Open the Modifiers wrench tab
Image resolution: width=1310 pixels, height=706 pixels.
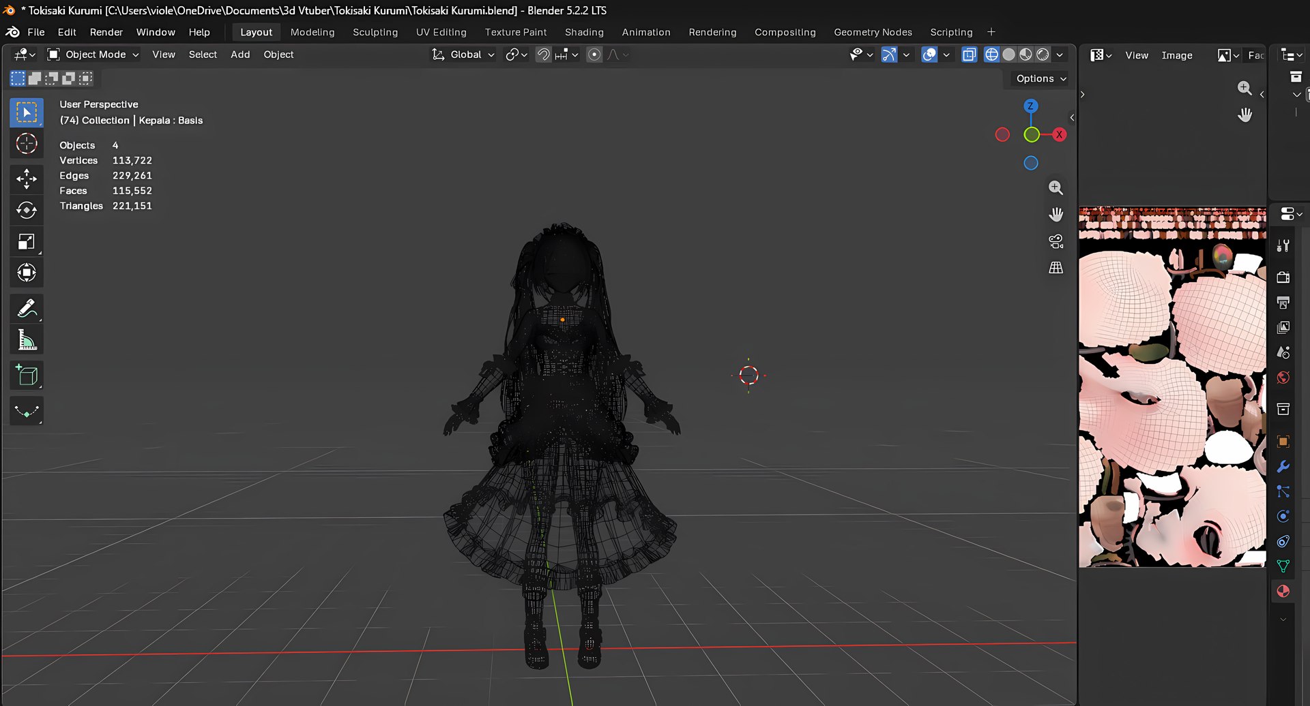[x=1283, y=467]
